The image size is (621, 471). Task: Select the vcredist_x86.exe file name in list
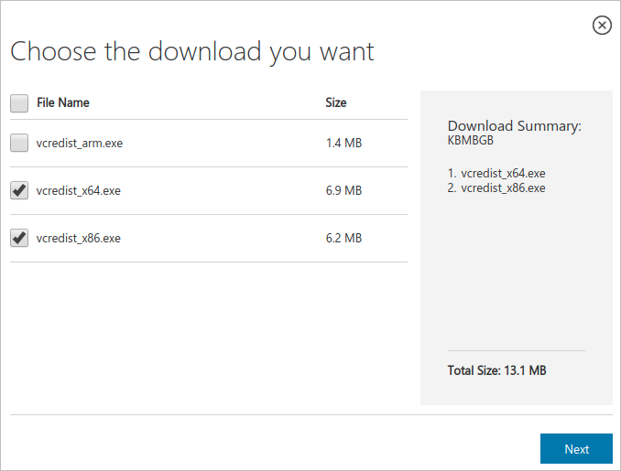point(79,239)
